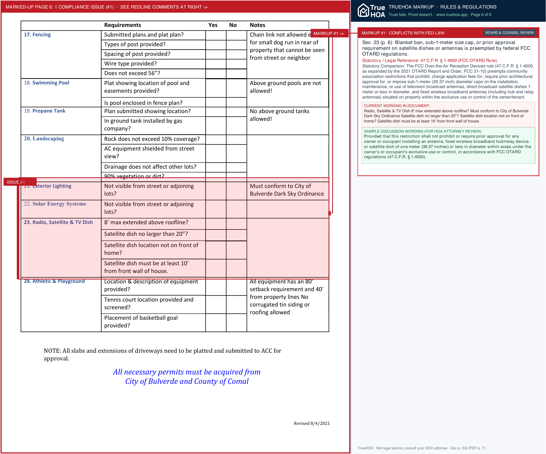
Task: Check the No box for 'Tennis court location provided and screened?'
Action: coord(236,305)
